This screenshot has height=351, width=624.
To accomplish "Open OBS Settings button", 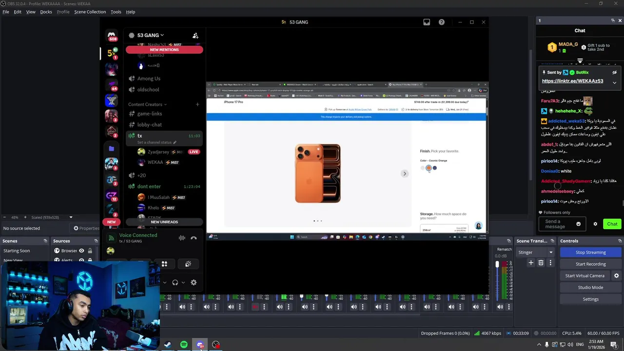I will click(590, 299).
